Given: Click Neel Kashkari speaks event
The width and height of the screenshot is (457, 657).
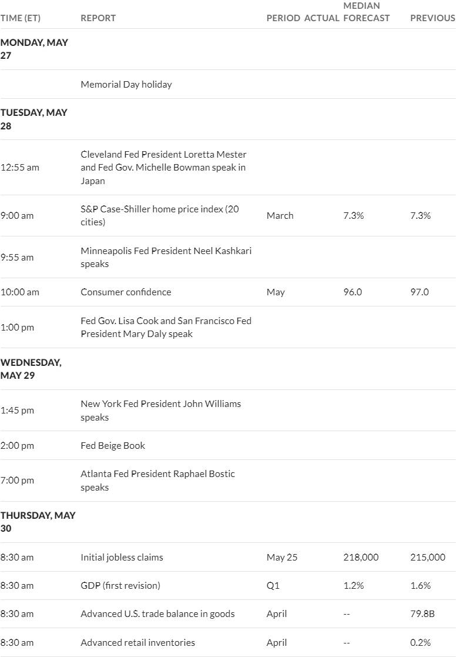Looking at the screenshot, I should click(x=166, y=257).
